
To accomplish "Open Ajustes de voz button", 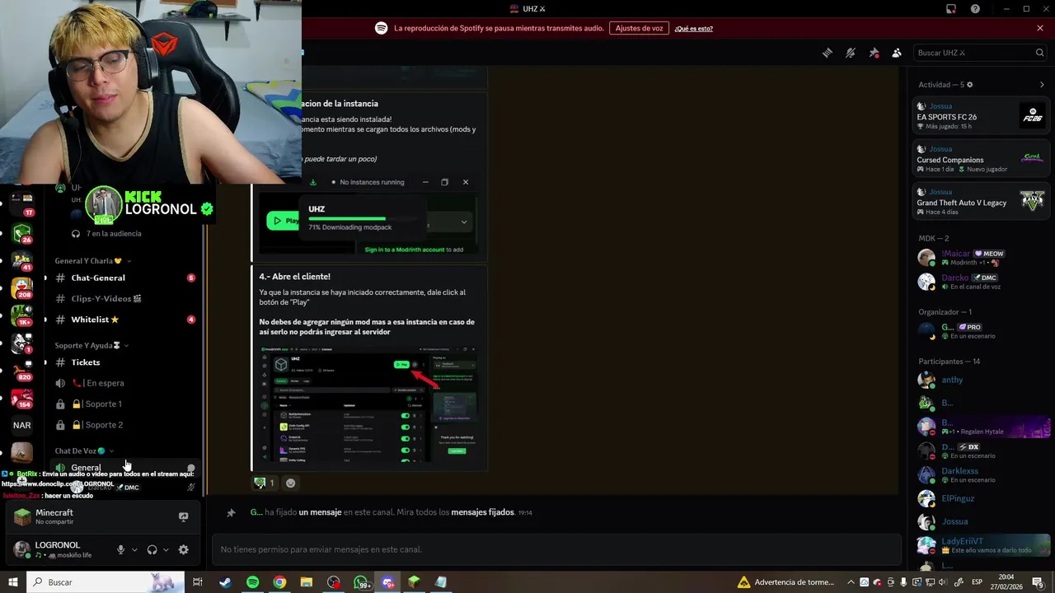I will [x=639, y=28].
